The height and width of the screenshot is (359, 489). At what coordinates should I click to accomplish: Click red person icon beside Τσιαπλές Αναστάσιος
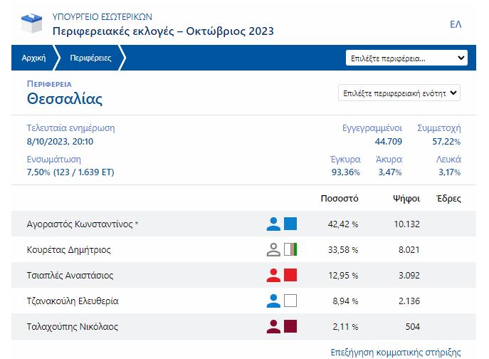tap(273, 276)
